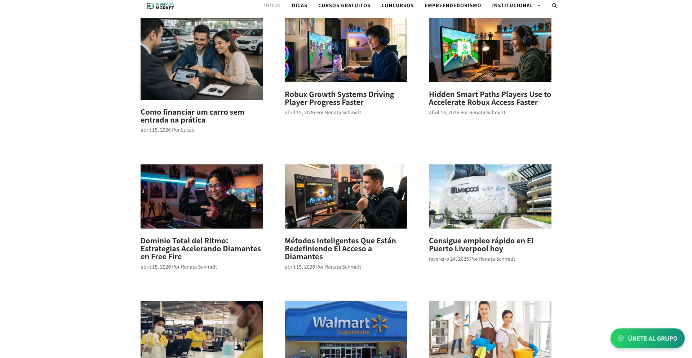Image resolution: width=692 pixels, height=358 pixels.
Task: Click Renata Schmidt under Métodos Inteligentes article
Action: pyautogui.click(x=343, y=267)
